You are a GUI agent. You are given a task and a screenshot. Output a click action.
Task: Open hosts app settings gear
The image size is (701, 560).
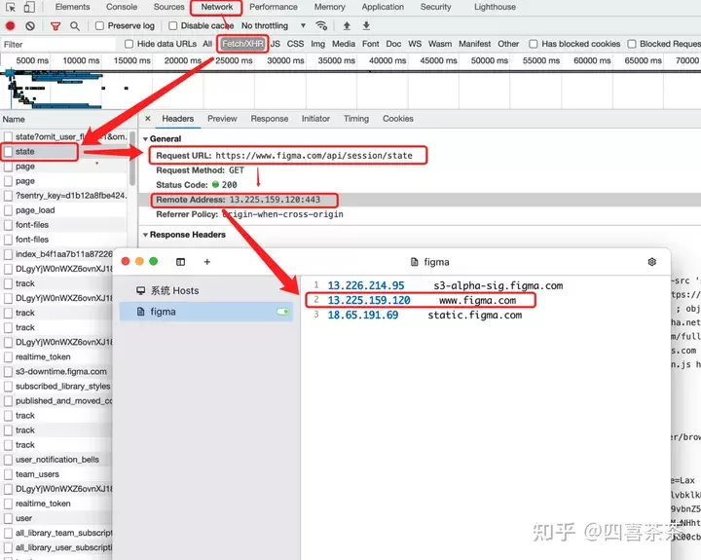point(651,262)
